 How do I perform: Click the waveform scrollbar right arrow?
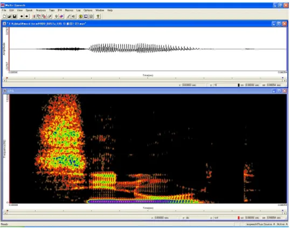285,81
